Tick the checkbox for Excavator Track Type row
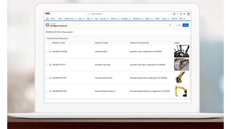 click(47, 65)
